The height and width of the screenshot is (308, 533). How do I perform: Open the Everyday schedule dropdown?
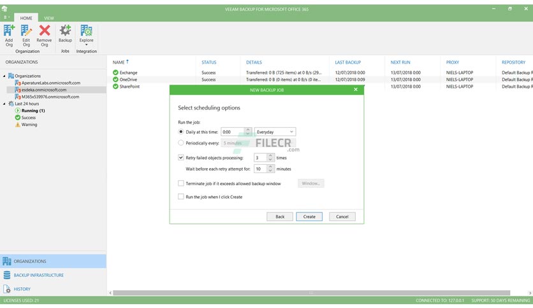pos(275,132)
